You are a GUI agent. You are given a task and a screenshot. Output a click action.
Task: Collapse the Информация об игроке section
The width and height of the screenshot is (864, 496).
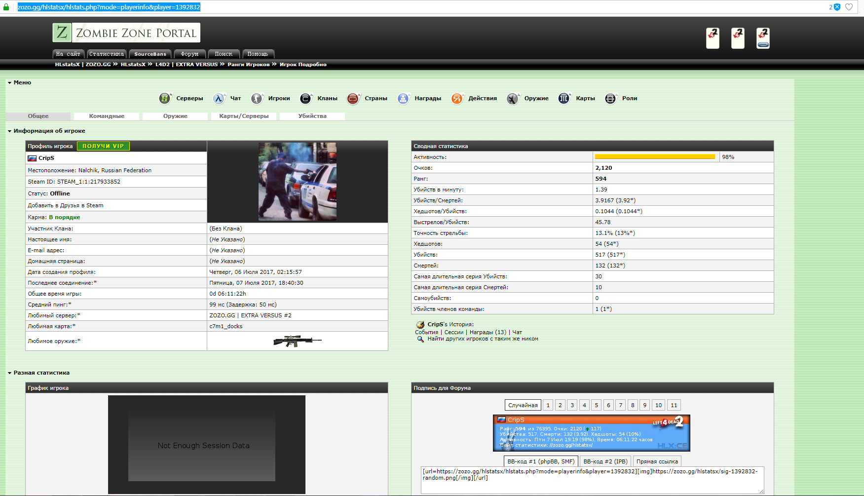coord(9,131)
